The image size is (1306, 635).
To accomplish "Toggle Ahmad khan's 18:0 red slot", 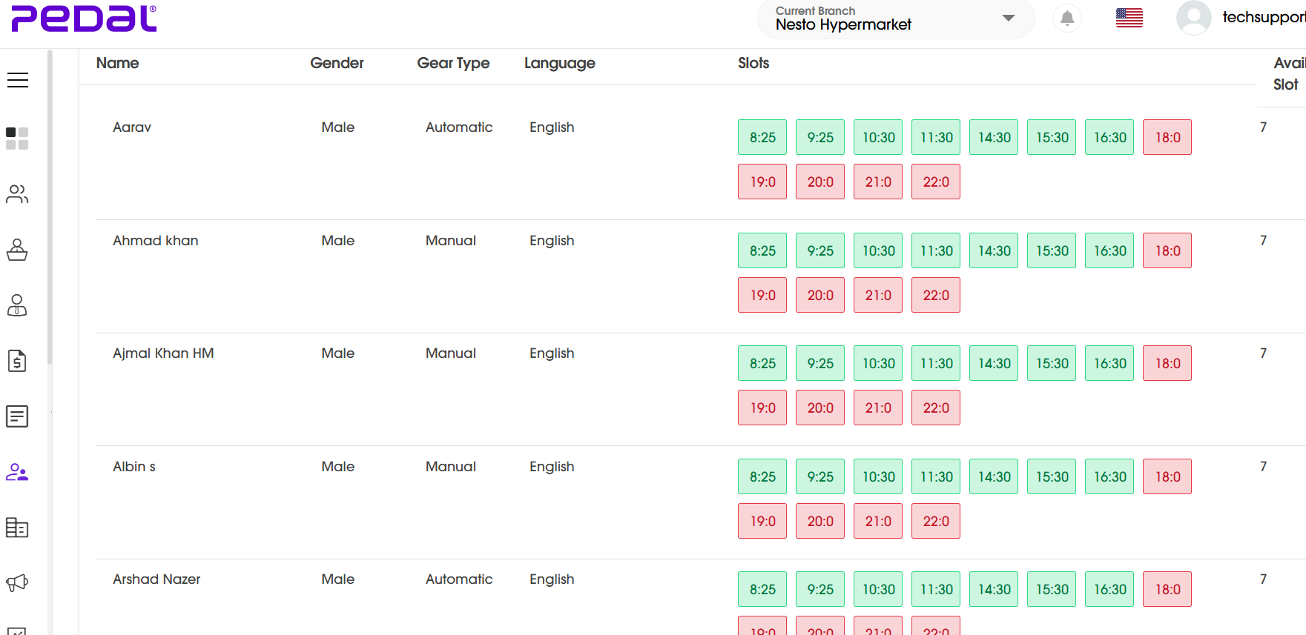I will [1167, 250].
